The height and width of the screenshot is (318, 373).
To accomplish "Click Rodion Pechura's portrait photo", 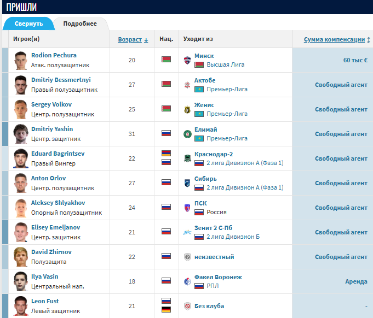I will click(x=21, y=60).
